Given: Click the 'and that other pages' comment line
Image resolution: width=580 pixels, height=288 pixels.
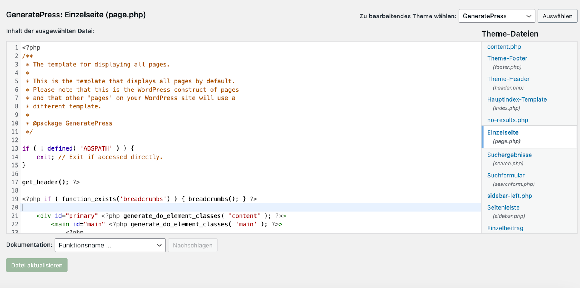Looking at the screenshot, I should click(x=130, y=98).
